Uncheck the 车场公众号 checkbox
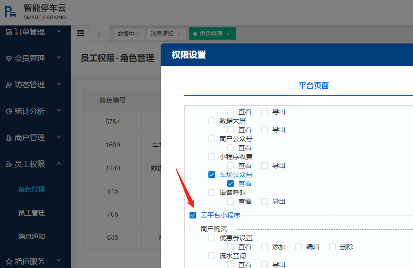Image resolution: width=413 pixels, height=268 pixels. (212, 175)
